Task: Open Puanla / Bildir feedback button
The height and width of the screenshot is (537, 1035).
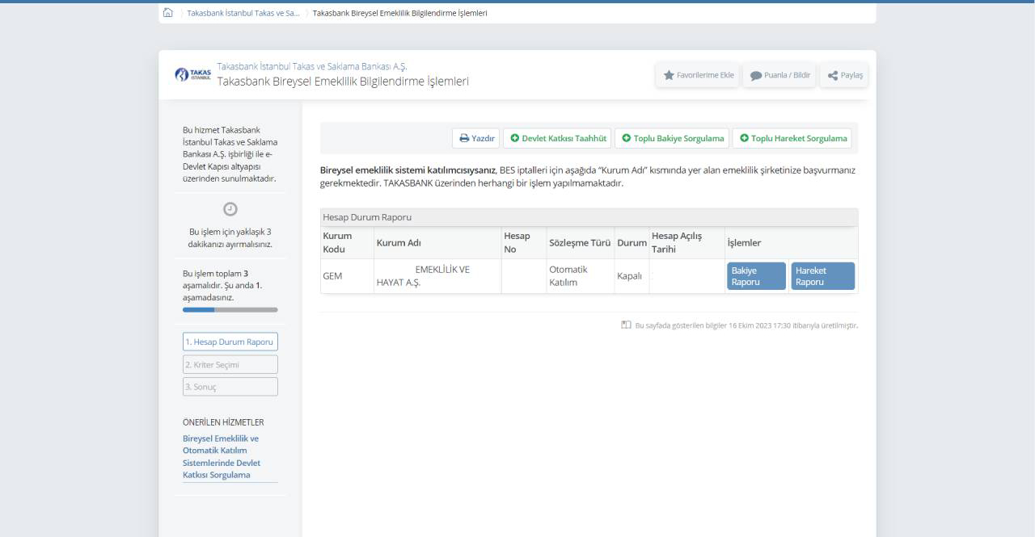Action: pyautogui.click(x=779, y=75)
